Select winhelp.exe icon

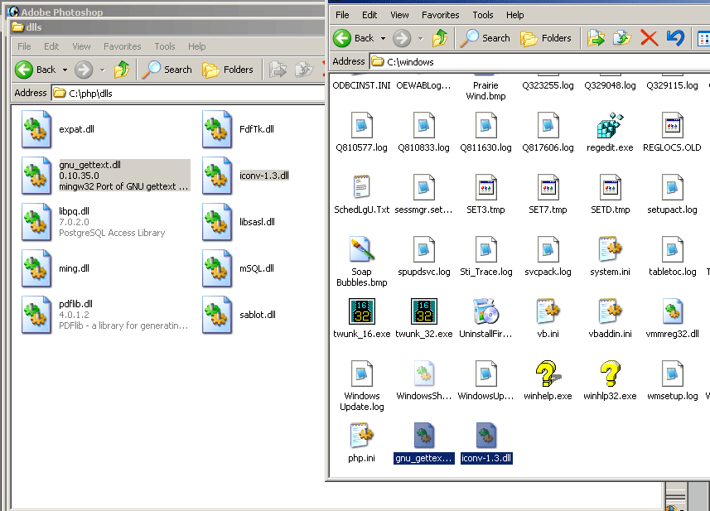click(x=548, y=374)
